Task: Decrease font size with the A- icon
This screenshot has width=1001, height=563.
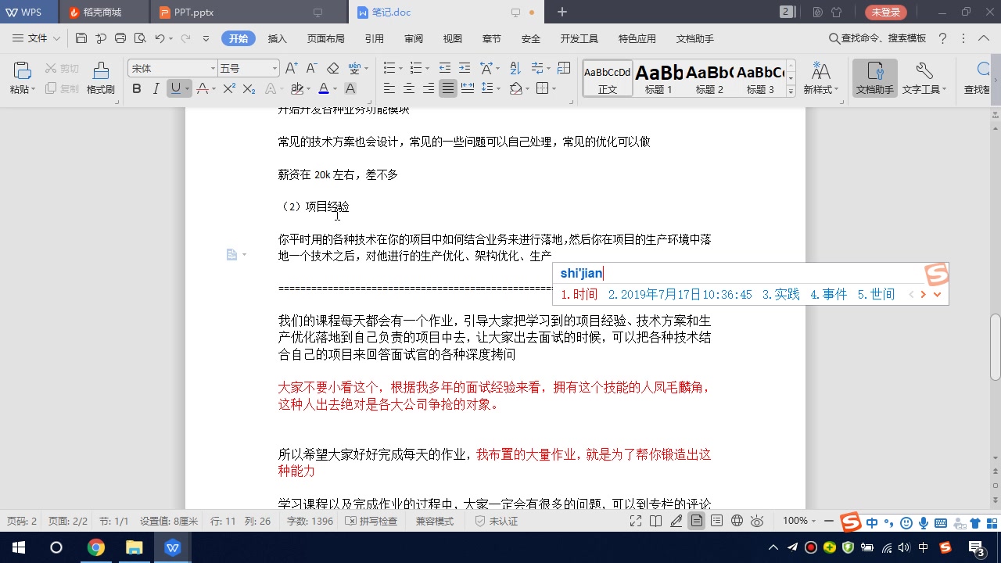Action: (311, 69)
